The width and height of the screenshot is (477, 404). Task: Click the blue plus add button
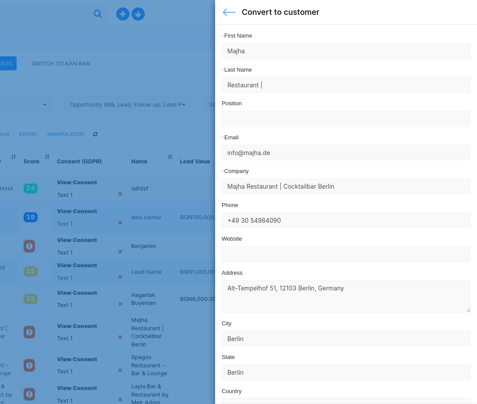coord(123,14)
